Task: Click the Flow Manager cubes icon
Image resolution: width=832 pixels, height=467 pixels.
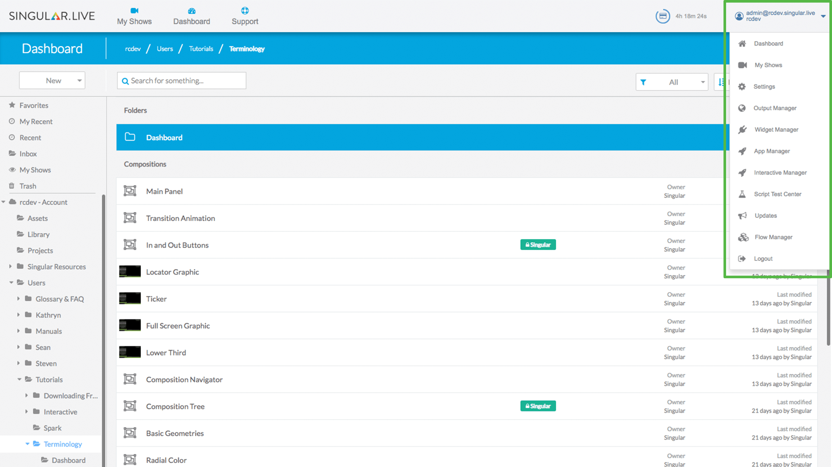Action: (x=743, y=237)
